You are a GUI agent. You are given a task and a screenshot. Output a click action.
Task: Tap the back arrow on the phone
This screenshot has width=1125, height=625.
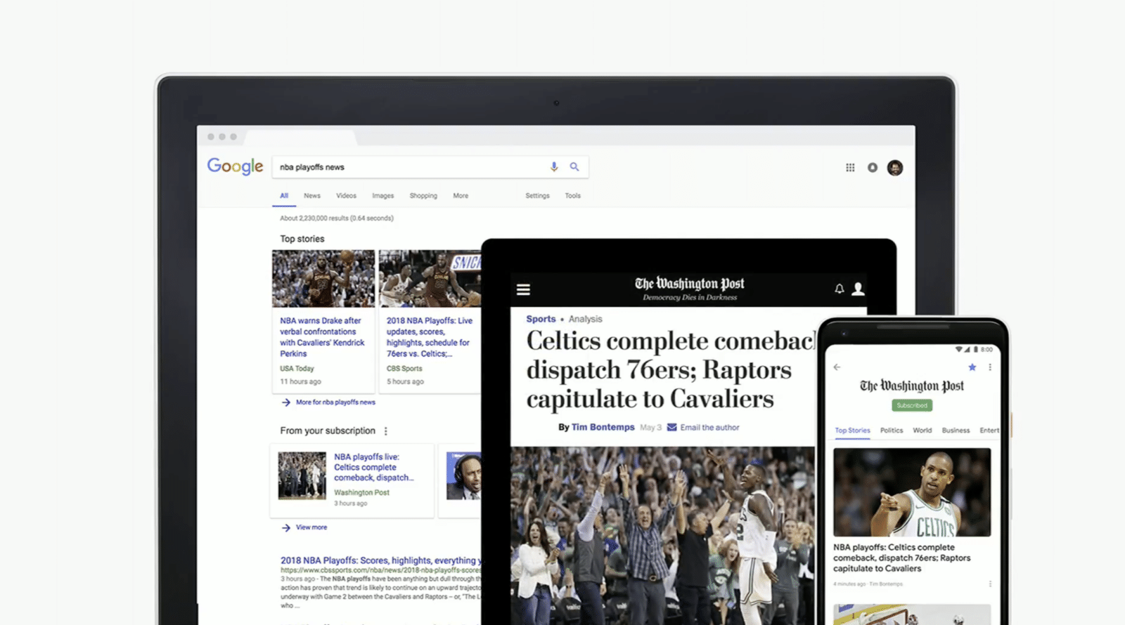(x=837, y=367)
